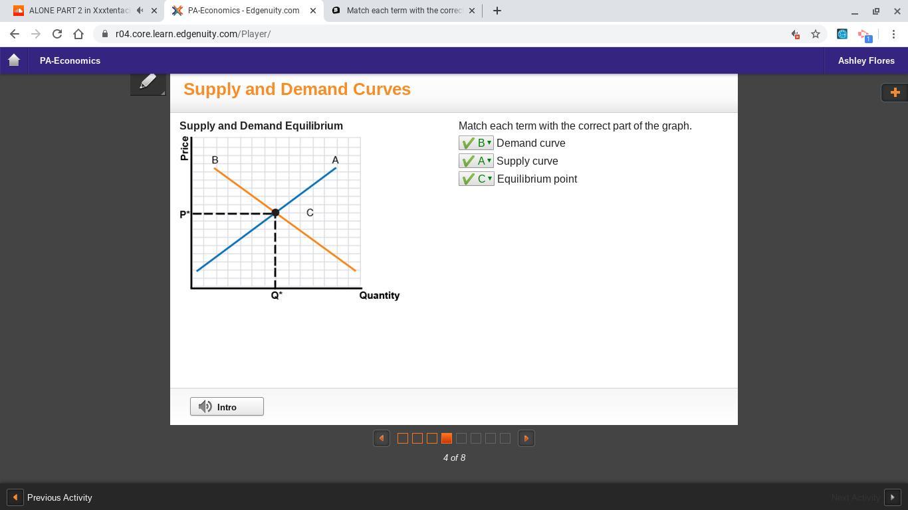Click the browser address bar URL
The image size is (908, 510).
[193, 34]
